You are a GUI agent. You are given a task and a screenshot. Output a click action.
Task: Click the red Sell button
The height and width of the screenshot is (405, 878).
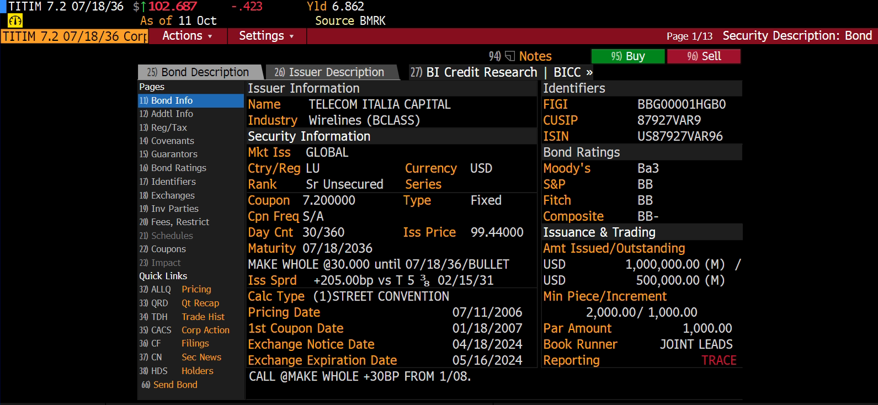704,56
